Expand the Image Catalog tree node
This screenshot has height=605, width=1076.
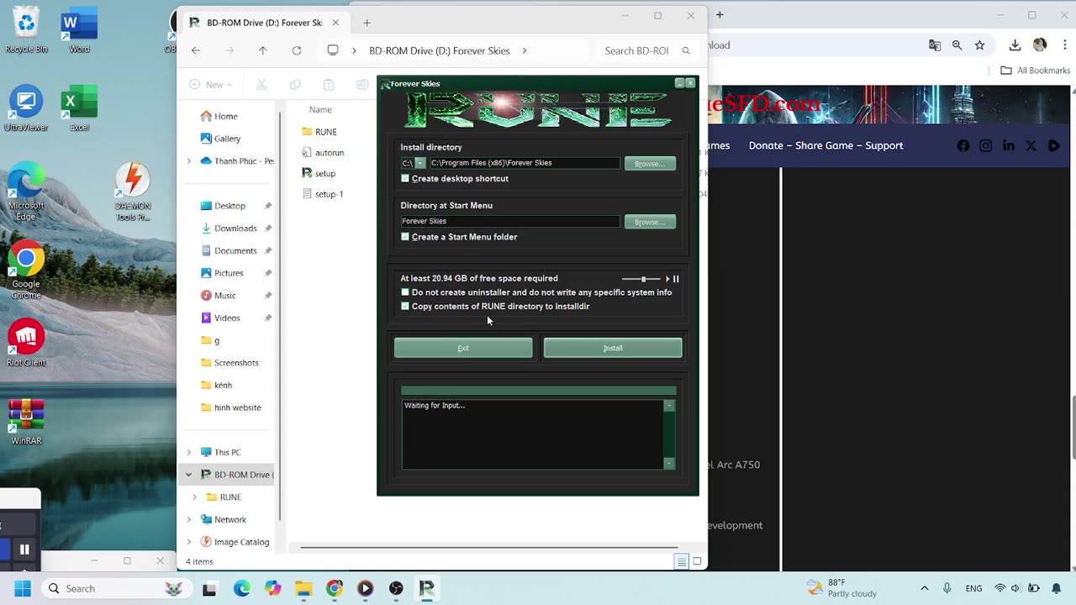188,542
